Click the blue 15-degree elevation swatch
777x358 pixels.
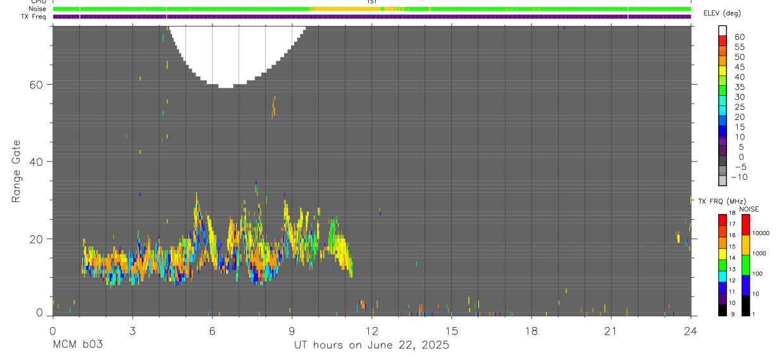coord(723,131)
